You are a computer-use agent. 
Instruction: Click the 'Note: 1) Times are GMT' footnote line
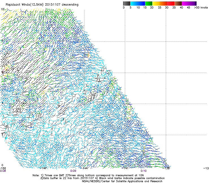(88, 175)
